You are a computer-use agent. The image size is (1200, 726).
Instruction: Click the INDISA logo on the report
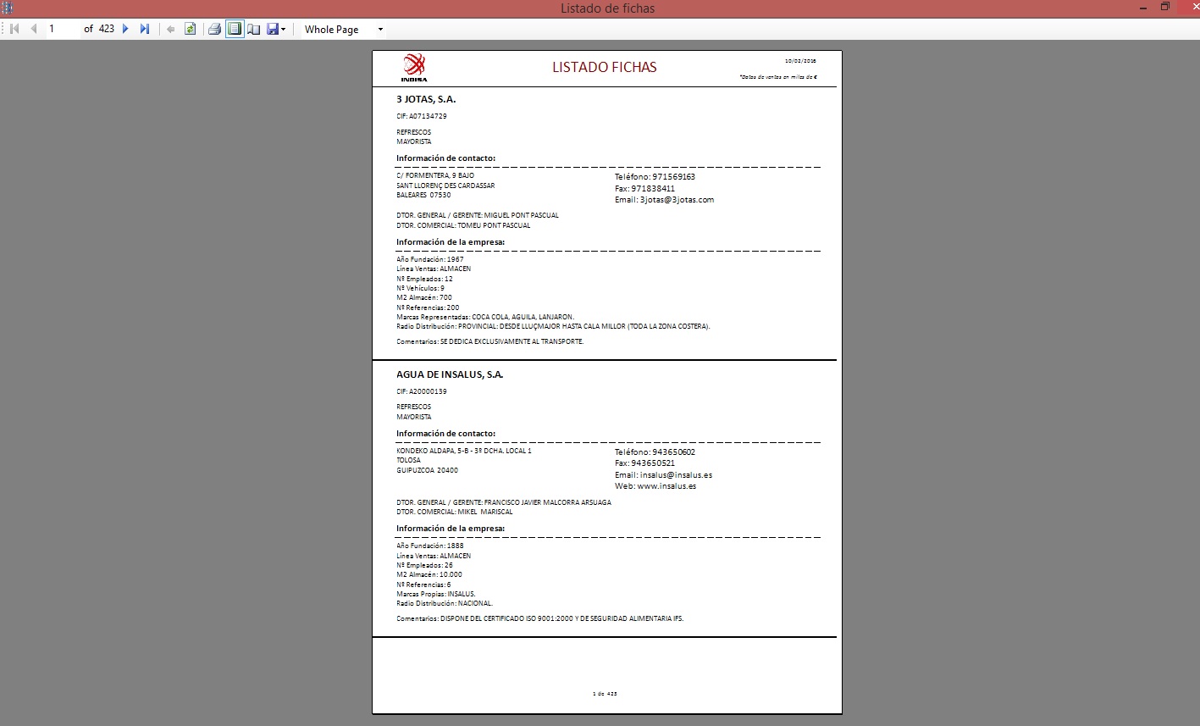point(414,67)
